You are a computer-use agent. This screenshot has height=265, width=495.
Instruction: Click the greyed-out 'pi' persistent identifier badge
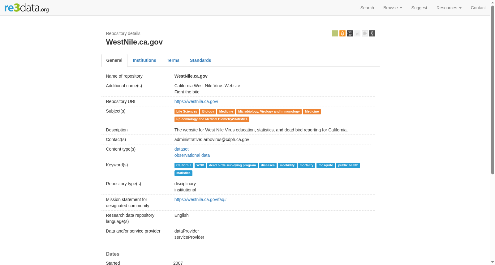point(357,33)
